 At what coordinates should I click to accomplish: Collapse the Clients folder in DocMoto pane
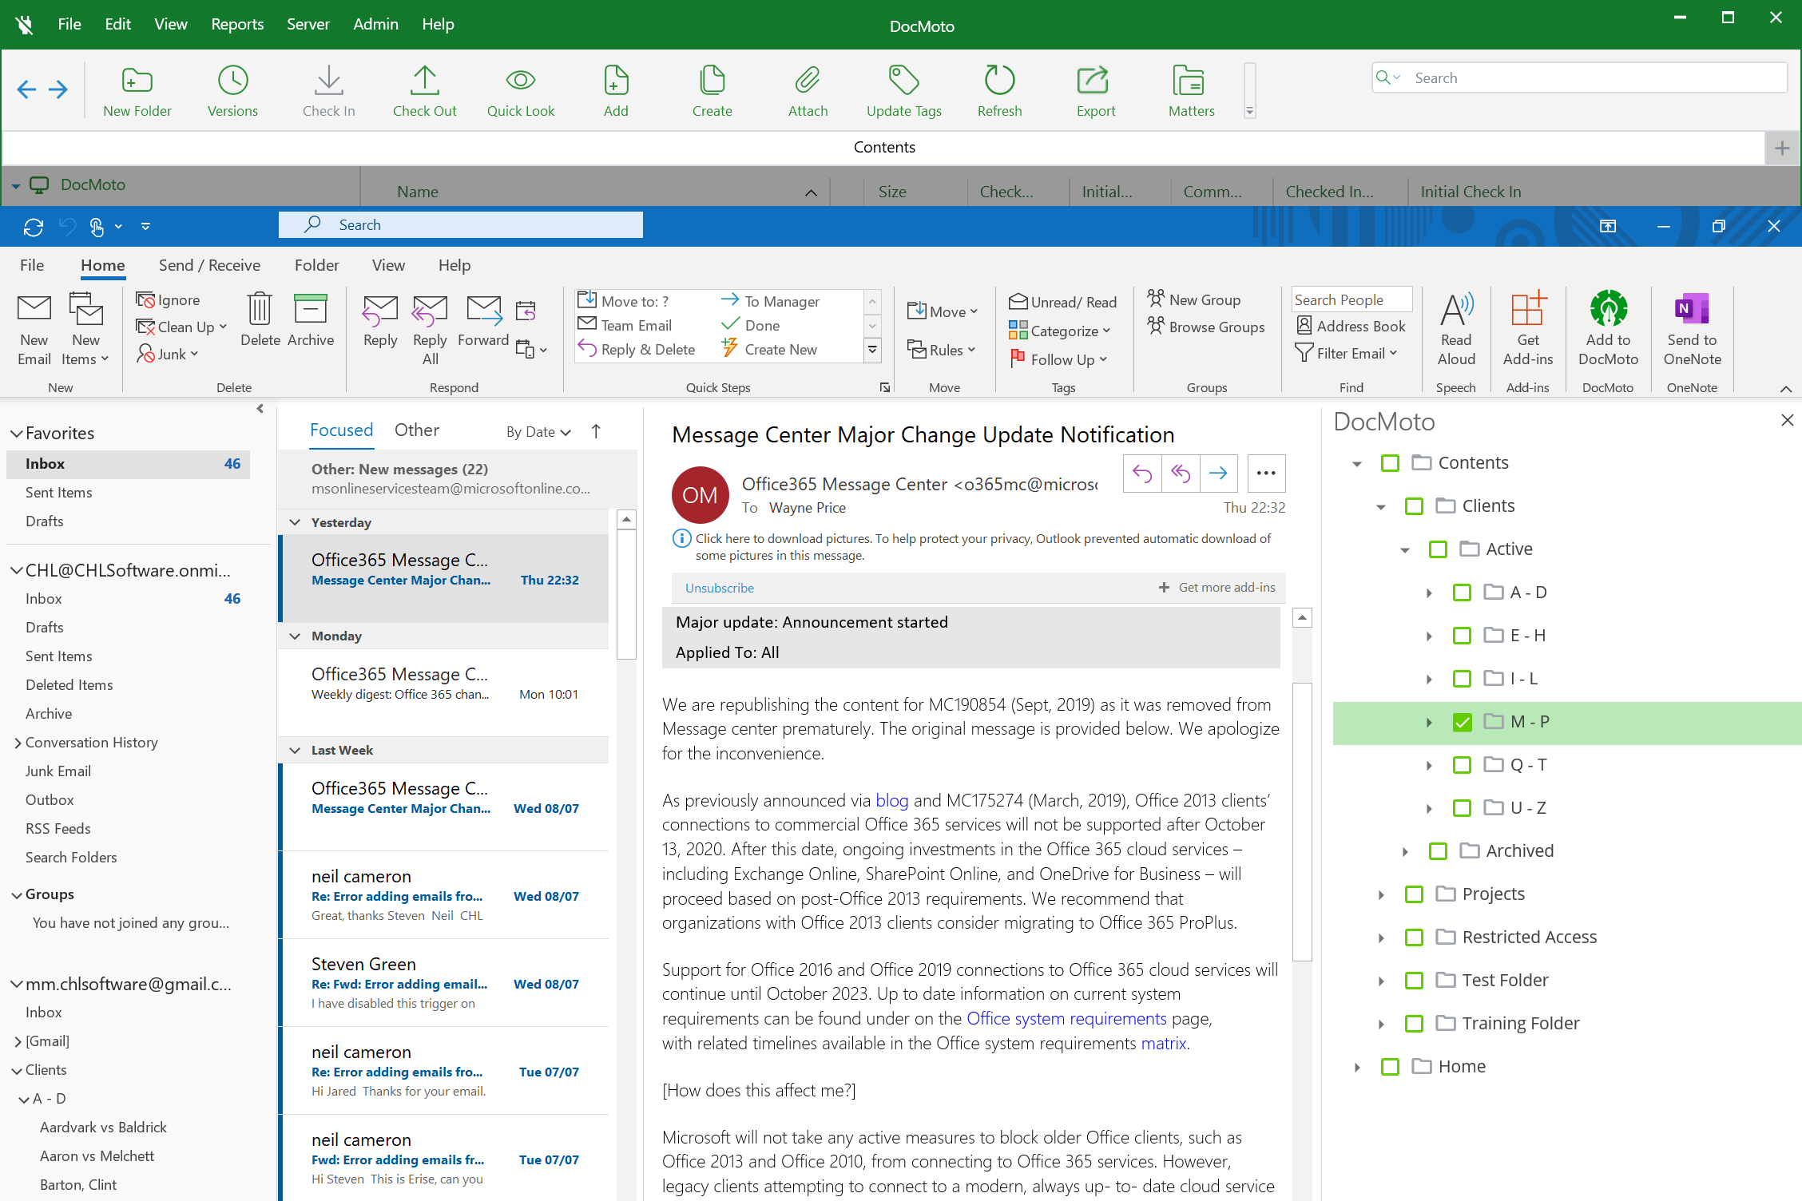click(x=1381, y=507)
